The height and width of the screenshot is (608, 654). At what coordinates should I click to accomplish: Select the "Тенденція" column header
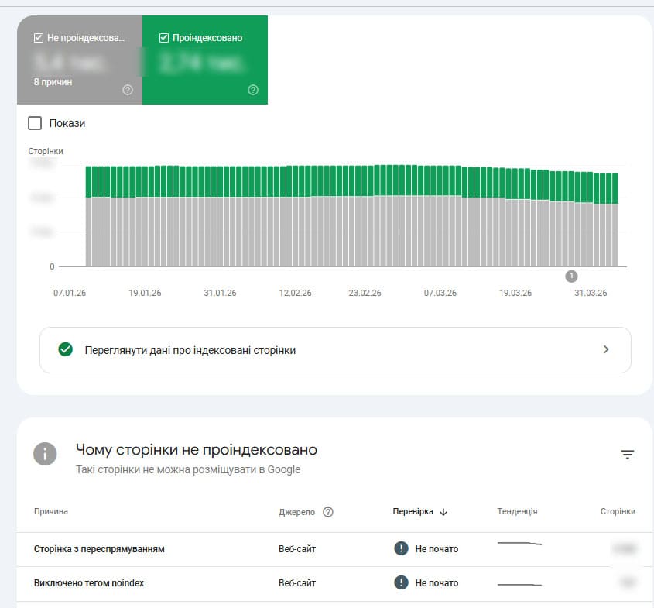[x=517, y=511]
